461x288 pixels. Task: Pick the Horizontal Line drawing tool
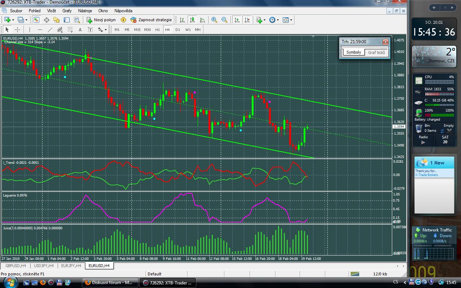(40, 30)
